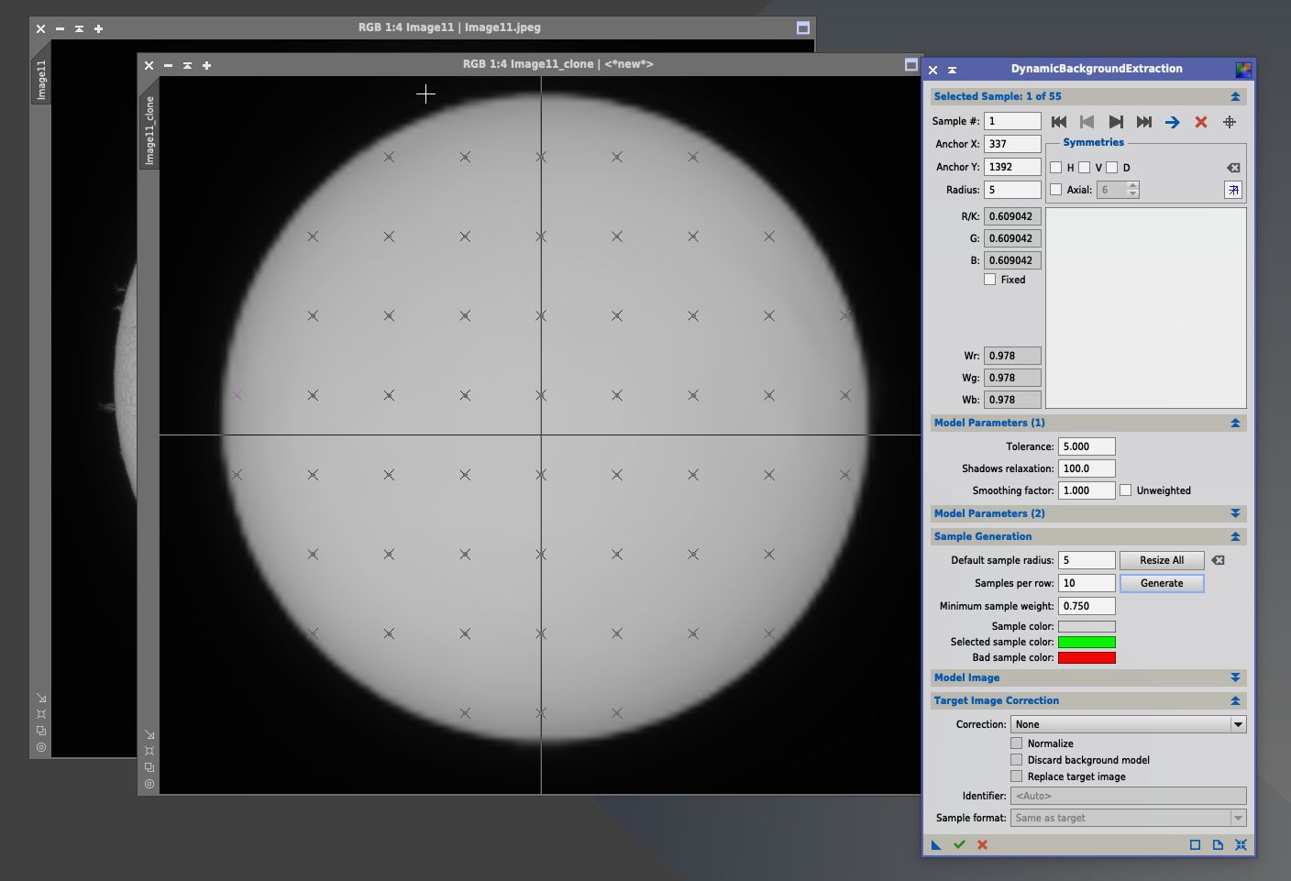Go to the first sample
This screenshot has width=1291, height=881.
pos(1059,121)
